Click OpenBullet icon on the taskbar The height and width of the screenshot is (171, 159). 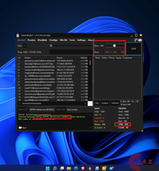tap(90, 168)
